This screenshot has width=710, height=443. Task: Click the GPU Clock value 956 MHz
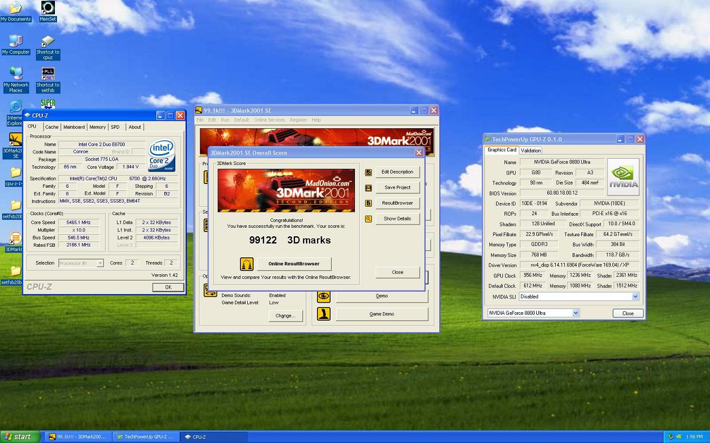click(532, 275)
